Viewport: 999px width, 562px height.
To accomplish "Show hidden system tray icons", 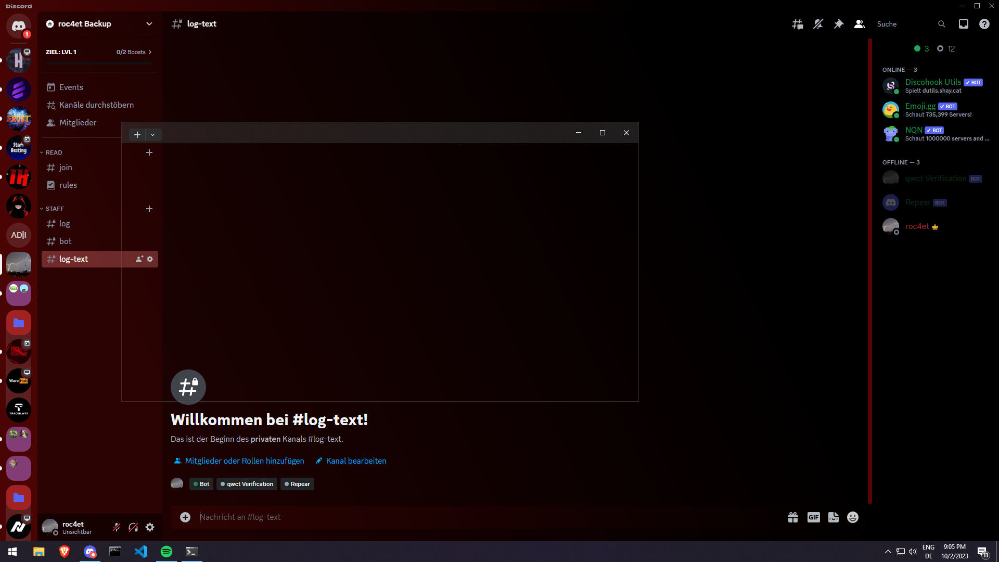I will [888, 552].
